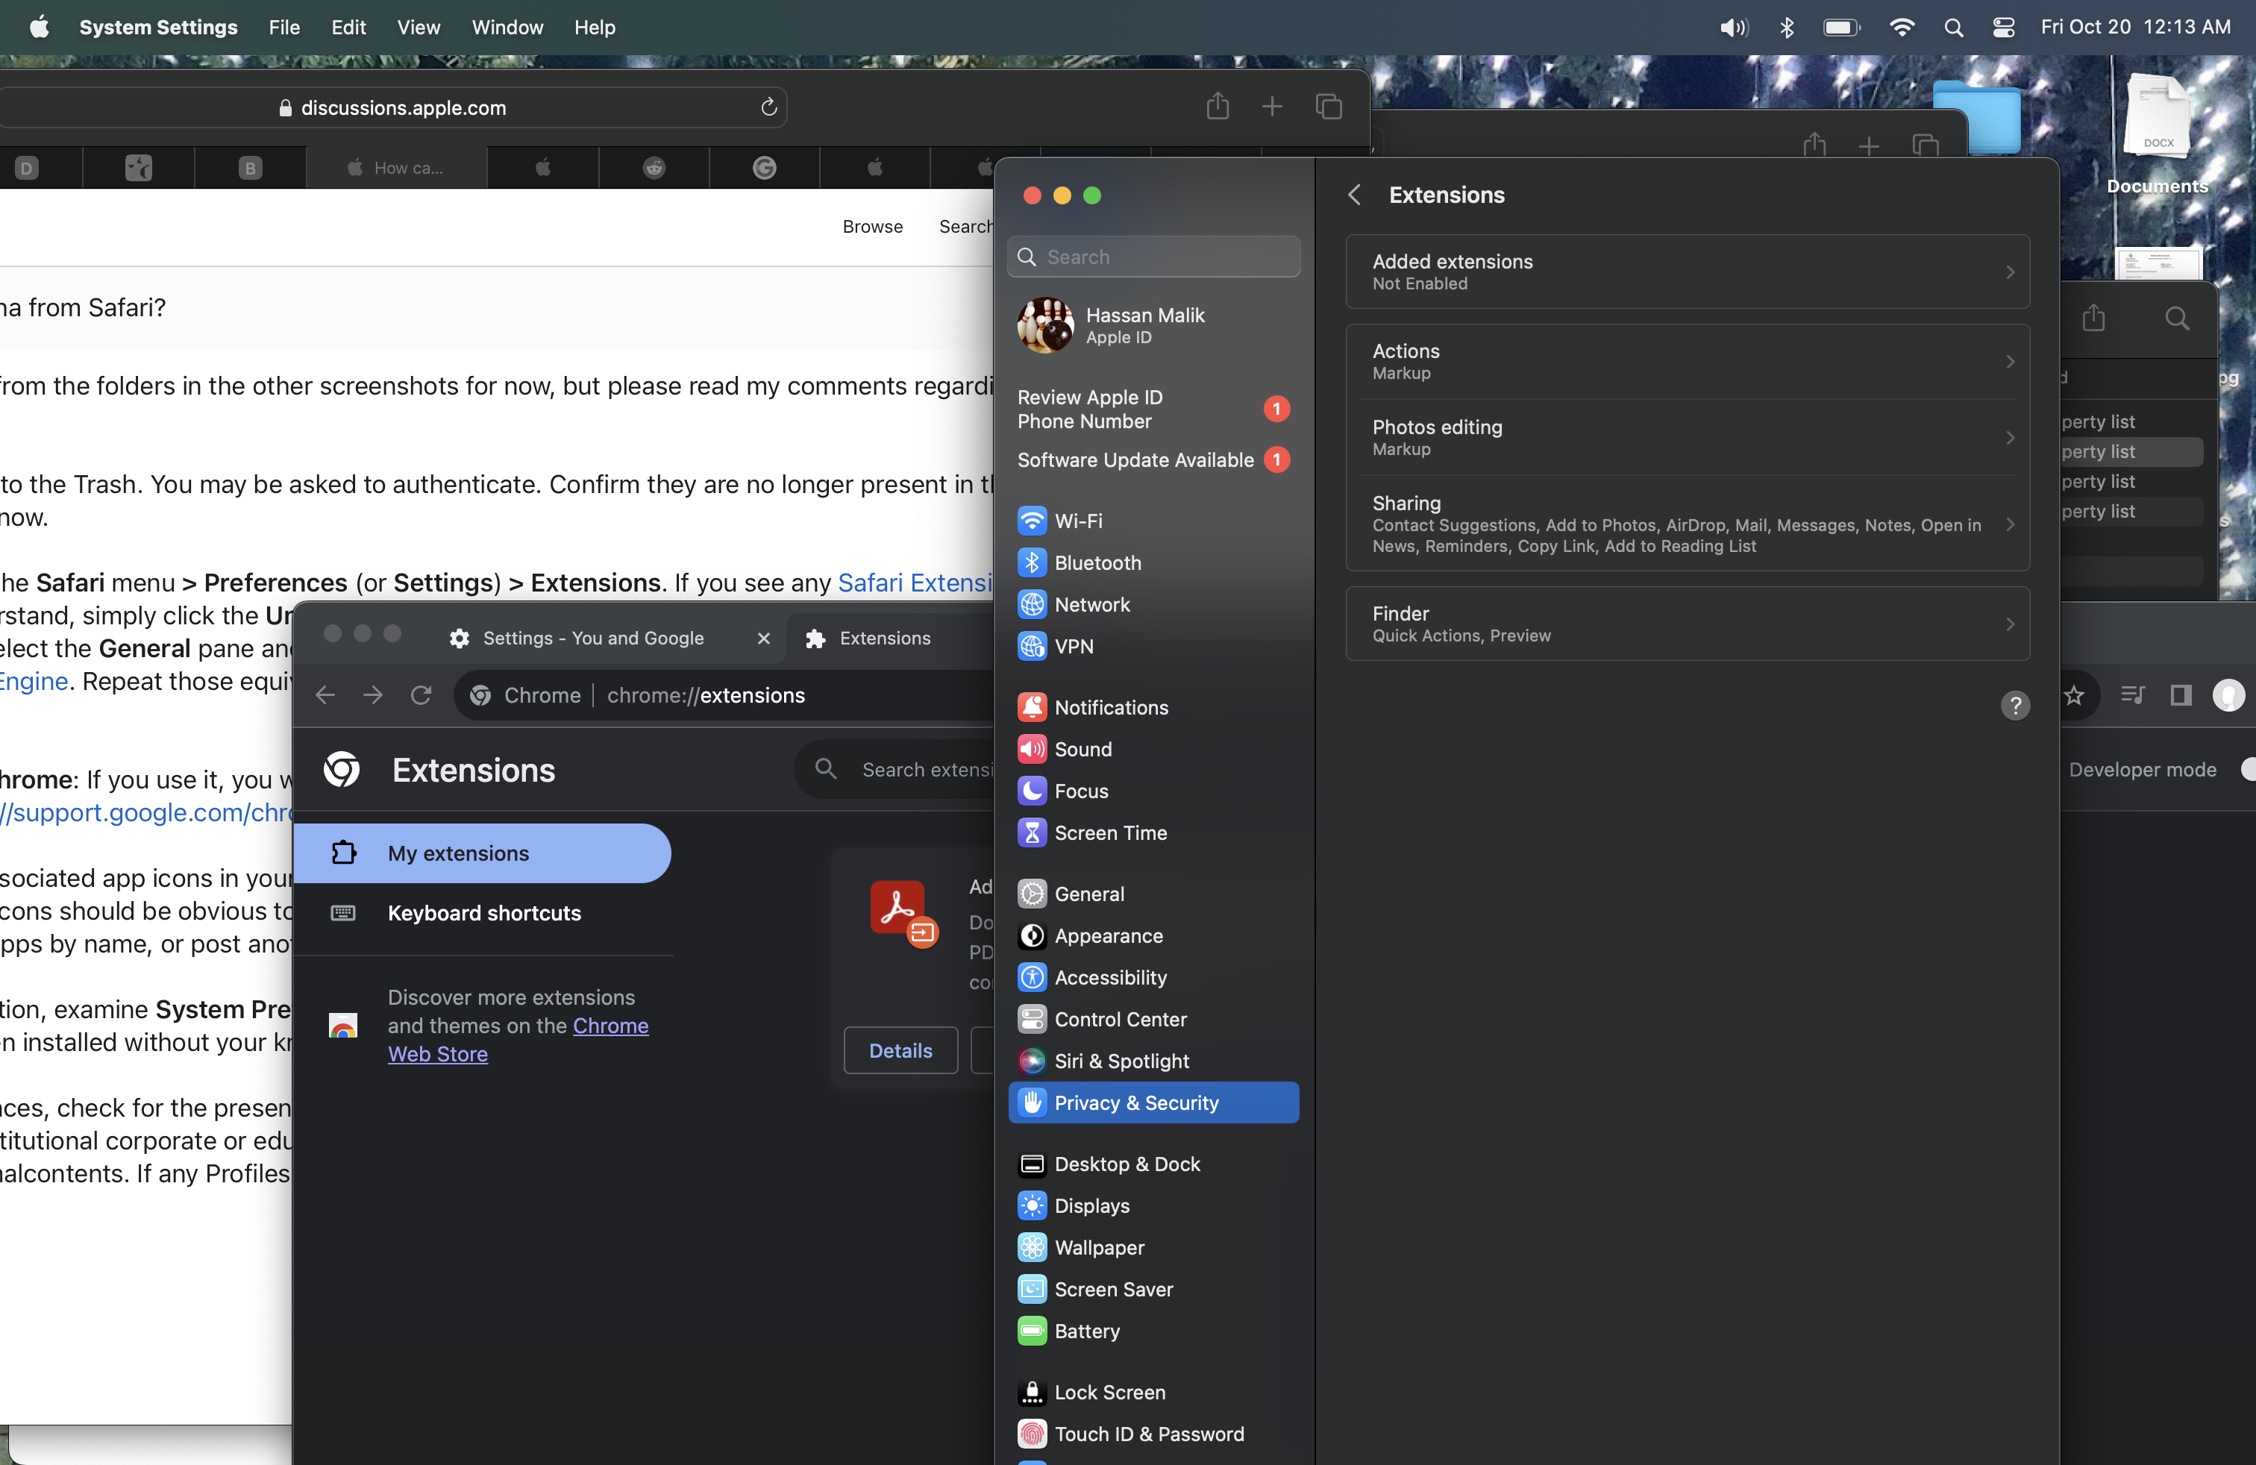
Task: Open Control Center in menu bar
Action: [2003, 27]
